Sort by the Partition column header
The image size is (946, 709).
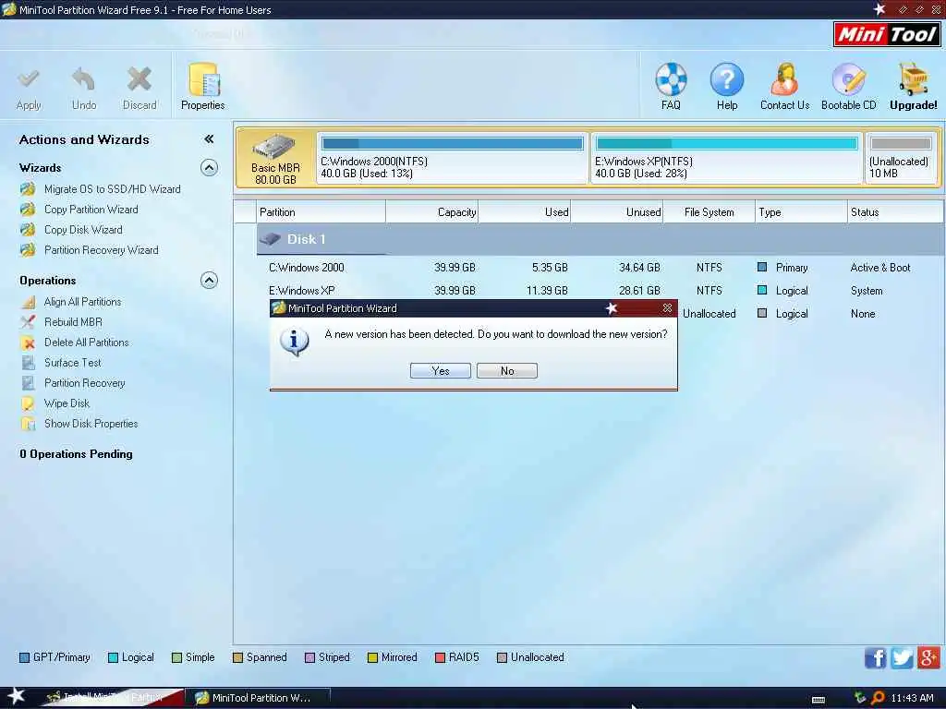tap(321, 212)
